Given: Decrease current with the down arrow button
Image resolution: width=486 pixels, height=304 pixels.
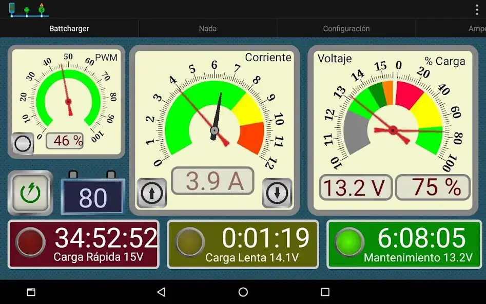Looking at the screenshot, I should click(277, 193).
